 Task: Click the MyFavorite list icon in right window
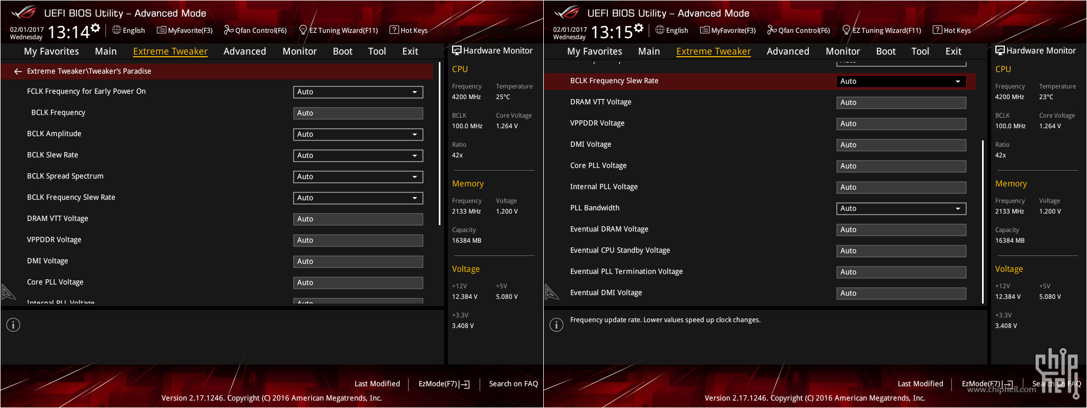click(705, 30)
